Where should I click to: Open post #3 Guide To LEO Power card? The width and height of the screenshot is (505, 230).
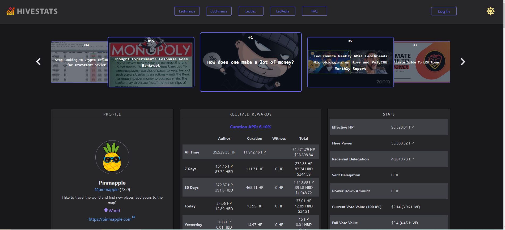(422, 62)
